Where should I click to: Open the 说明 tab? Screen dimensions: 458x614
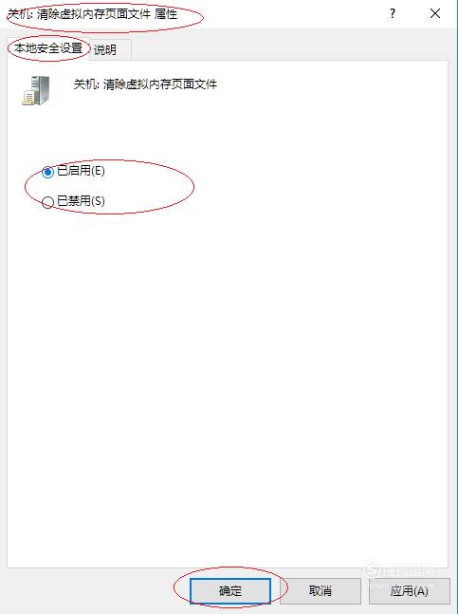click(105, 49)
